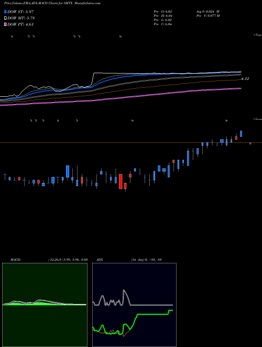Viewport: 262px width, 347px height.
Task: Click the 6 price level label
Action: click(250, 144)
